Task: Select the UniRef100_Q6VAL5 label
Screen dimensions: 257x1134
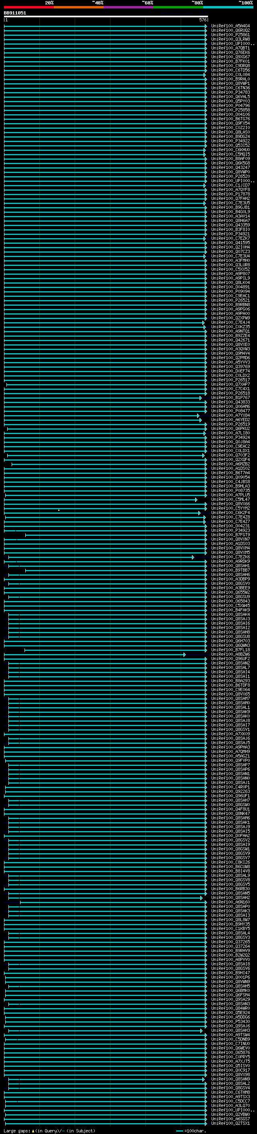Action: click(230, 97)
